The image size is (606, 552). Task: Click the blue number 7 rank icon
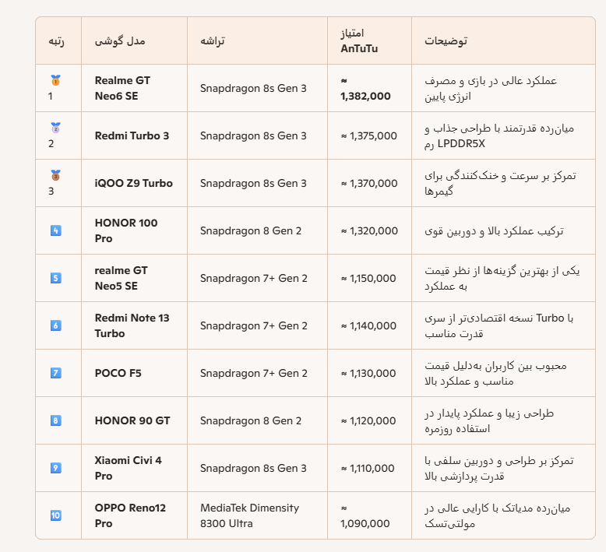pyautogui.click(x=55, y=373)
